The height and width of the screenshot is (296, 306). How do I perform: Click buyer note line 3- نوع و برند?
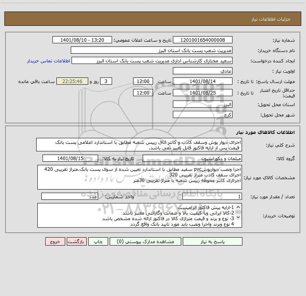pyautogui.click(x=168, y=219)
